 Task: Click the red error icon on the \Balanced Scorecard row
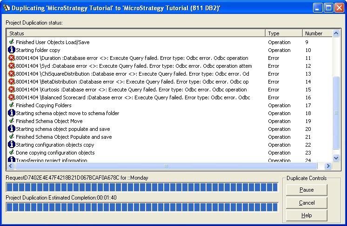pyautogui.click(x=12, y=97)
